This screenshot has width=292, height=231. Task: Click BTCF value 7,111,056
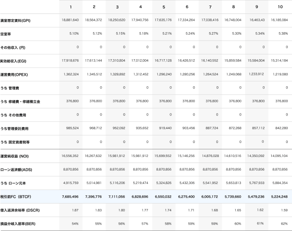[116, 197]
